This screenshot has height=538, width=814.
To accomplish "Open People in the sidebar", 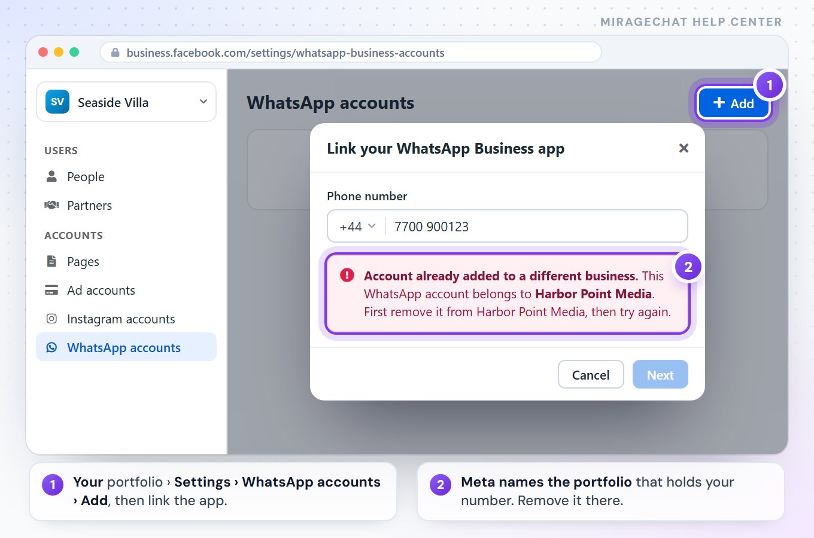I will click(126, 176).
